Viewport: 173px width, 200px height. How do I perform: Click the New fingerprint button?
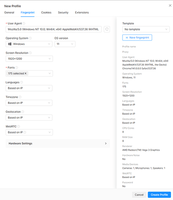137,38
